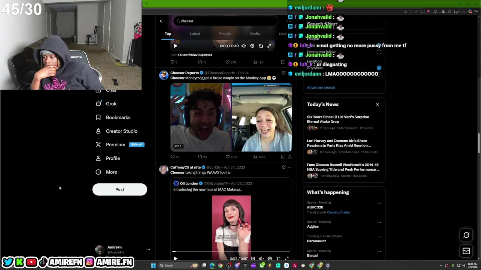481x270 pixels.
Task: Open AmireFn account options menu
Action: coord(148,249)
